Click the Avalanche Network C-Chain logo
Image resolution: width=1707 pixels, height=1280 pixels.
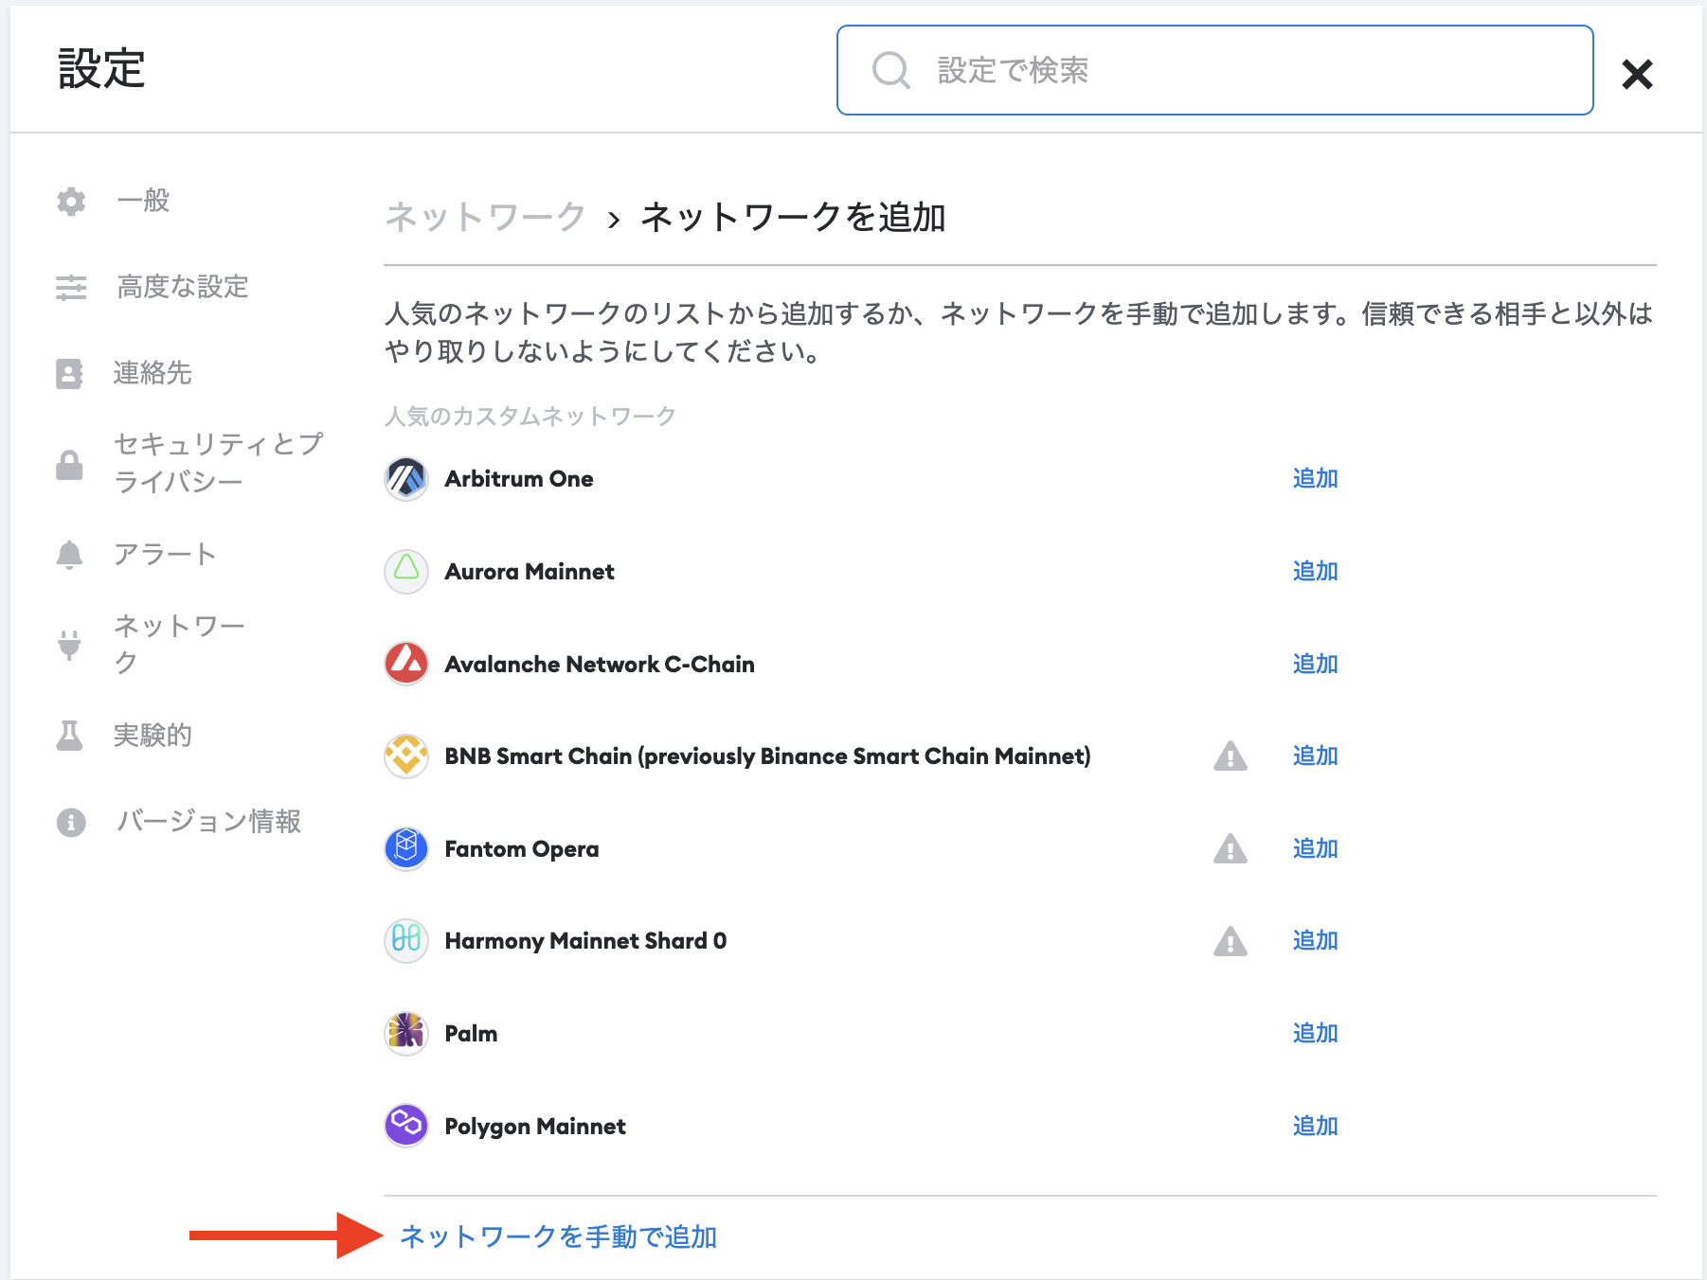pos(406,664)
